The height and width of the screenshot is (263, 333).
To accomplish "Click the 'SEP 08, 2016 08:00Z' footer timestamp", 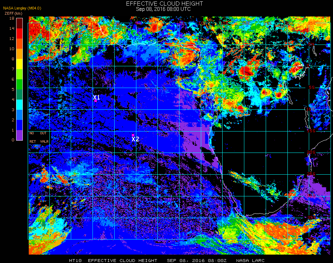I will 197,261.
